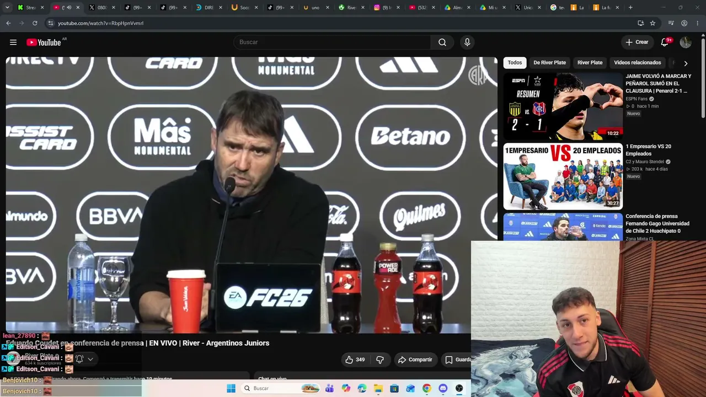The image size is (706, 397).
Task: Go to the YouTube home logo
Action: 44,42
